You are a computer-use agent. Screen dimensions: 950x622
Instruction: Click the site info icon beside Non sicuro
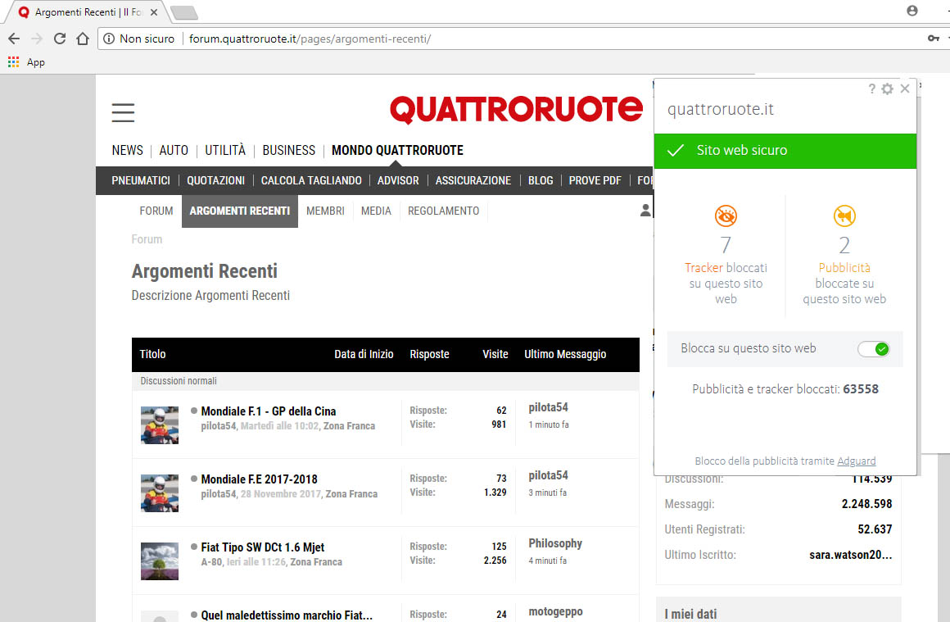(109, 39)
